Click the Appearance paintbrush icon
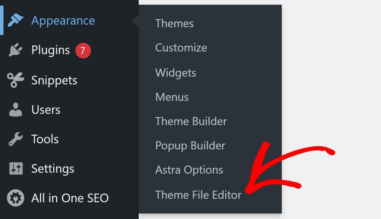381x219 pixels. tap(16, 21)
